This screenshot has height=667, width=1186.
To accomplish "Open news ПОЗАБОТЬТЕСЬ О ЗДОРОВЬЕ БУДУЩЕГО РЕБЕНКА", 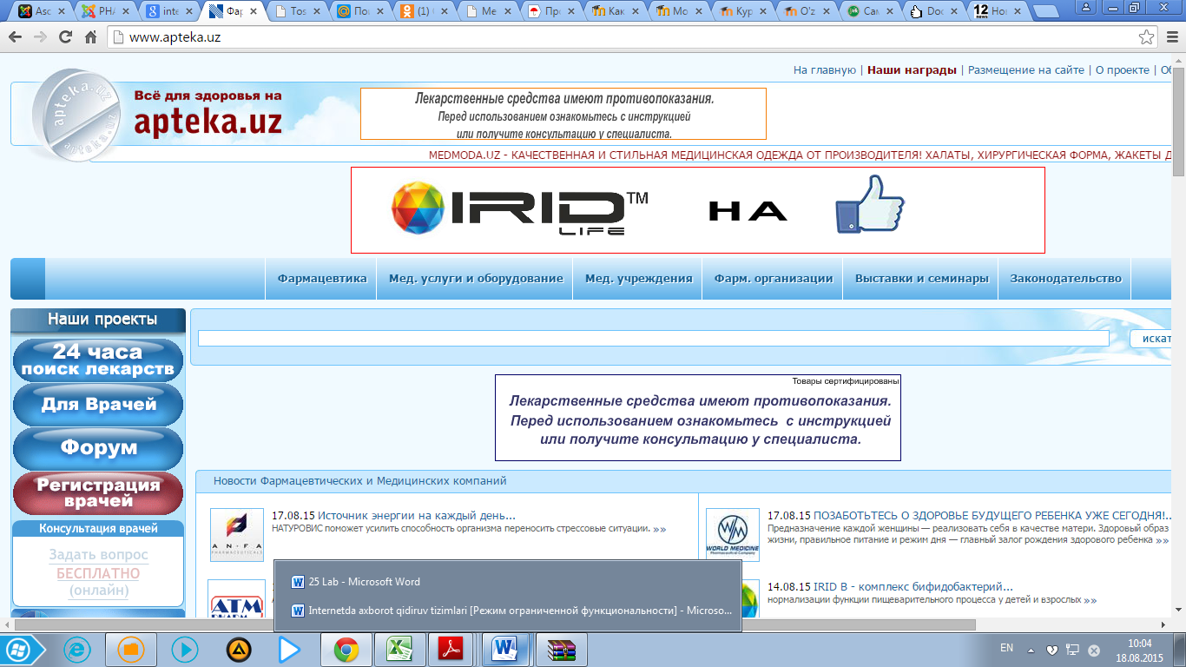I will click(x=992, y=515).
